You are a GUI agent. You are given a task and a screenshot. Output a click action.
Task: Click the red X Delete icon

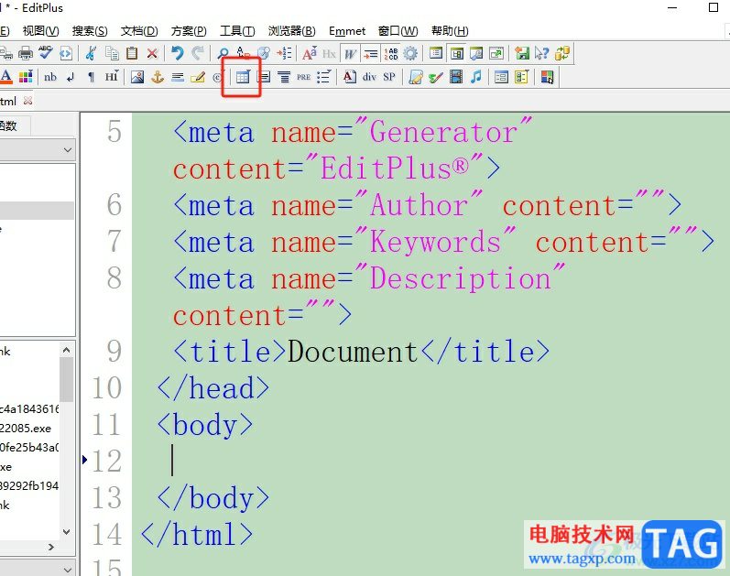152,53
